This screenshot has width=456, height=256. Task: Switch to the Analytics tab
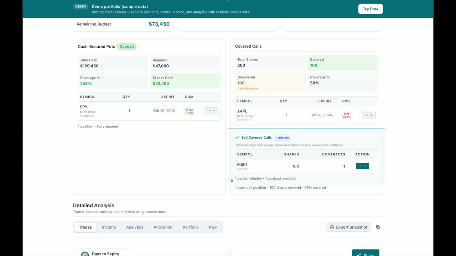click(135, 227)
